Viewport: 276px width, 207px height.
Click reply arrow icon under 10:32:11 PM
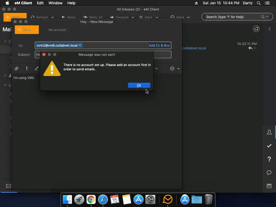pyautogui.click(x=250, y=48)
